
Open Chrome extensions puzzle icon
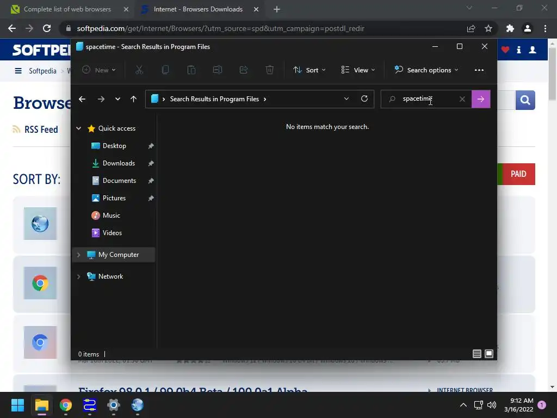point(510,28)
